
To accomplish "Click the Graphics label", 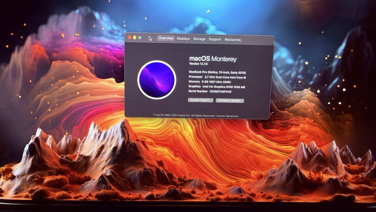I will [194, 87].
